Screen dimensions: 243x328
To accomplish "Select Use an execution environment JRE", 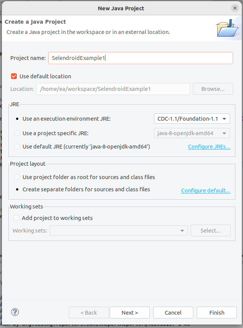I will click(17, 119).
